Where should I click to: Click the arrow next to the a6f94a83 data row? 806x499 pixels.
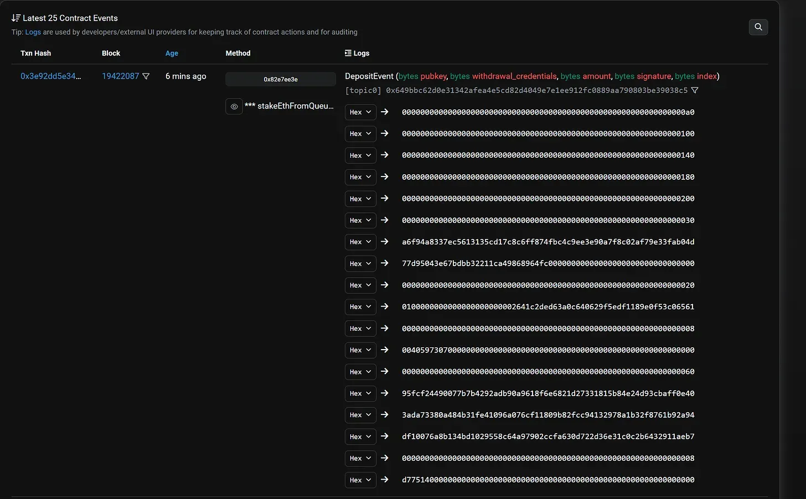pyautogui.click(x=385, y=242)
